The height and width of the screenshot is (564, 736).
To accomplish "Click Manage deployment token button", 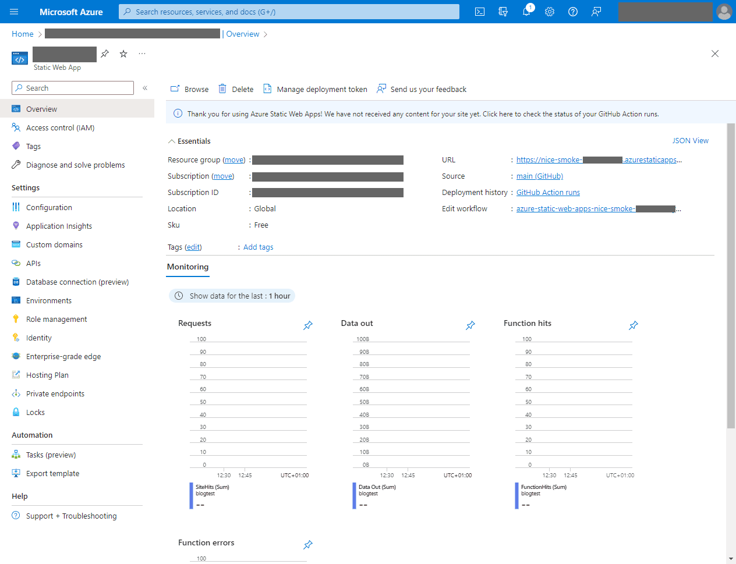I will pos(316,89).
